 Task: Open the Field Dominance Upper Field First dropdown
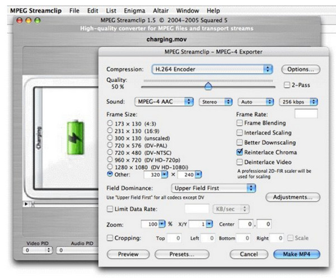213,189
